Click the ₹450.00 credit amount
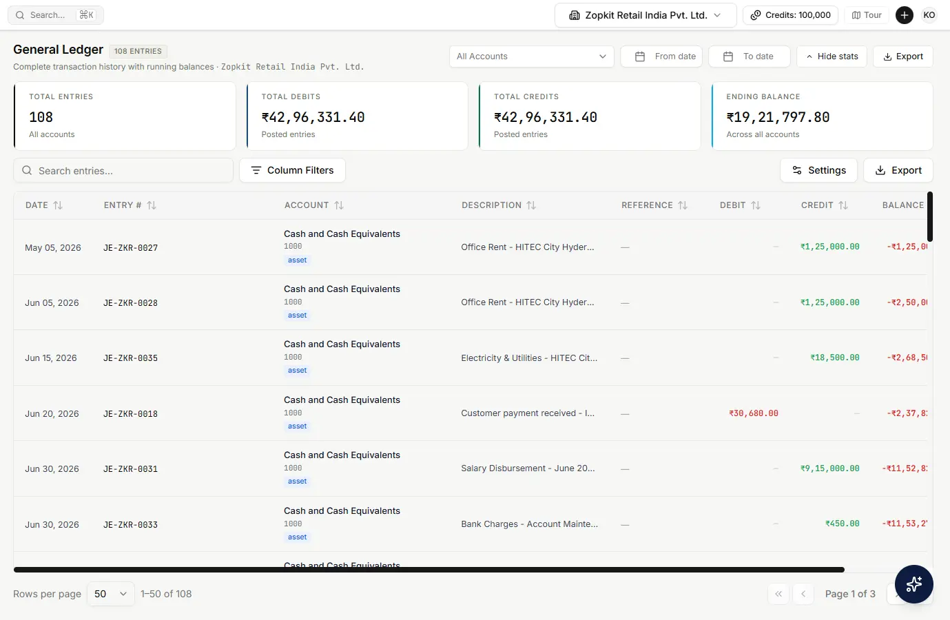Viewport: 950px width, 620px height. (843, 524)
